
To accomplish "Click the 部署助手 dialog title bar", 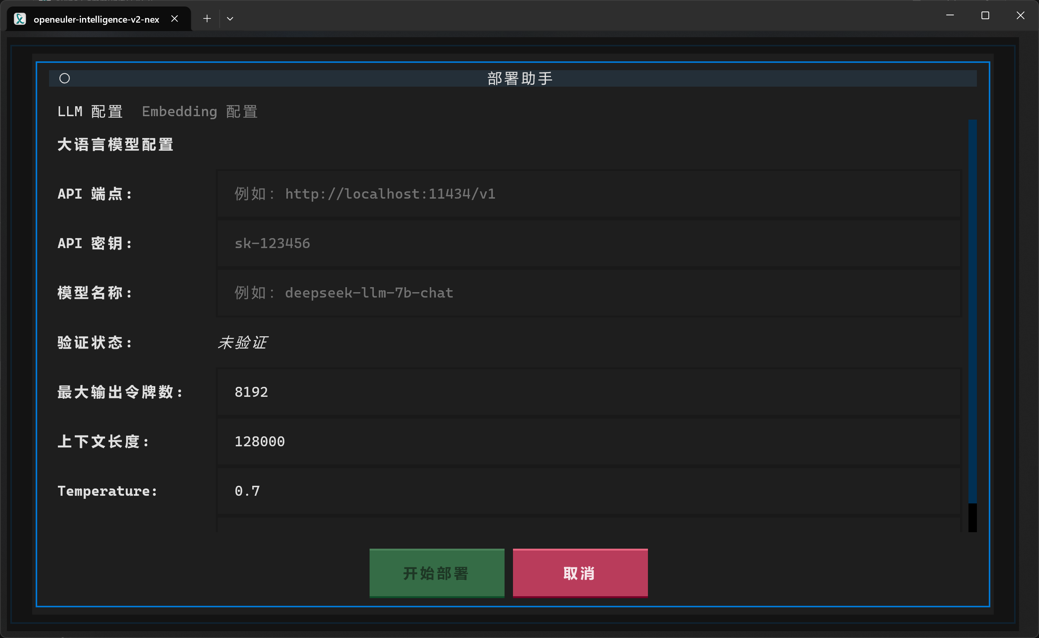I will (519, 78).
